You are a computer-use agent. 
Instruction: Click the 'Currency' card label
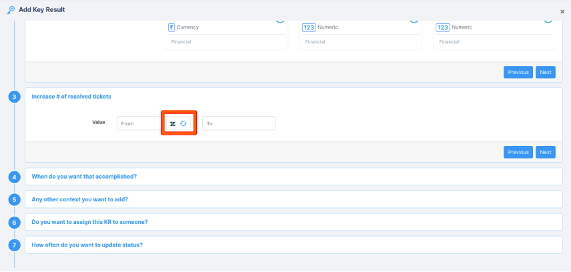[188, 27]
